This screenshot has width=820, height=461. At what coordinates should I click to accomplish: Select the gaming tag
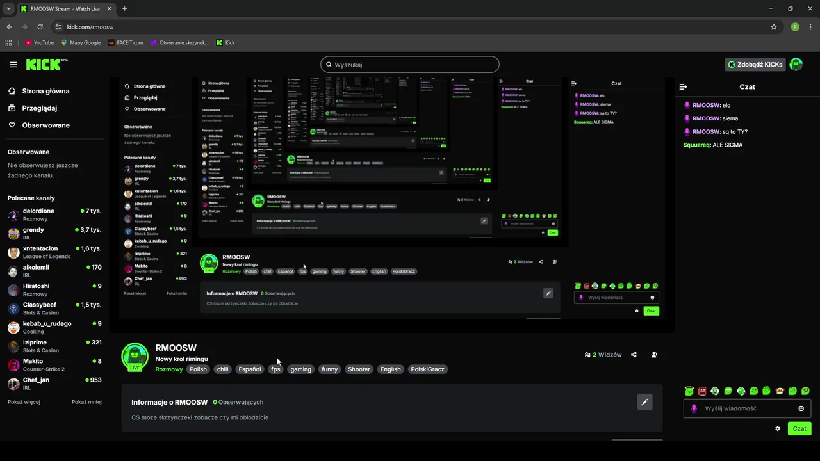click(x=300, y=369)
